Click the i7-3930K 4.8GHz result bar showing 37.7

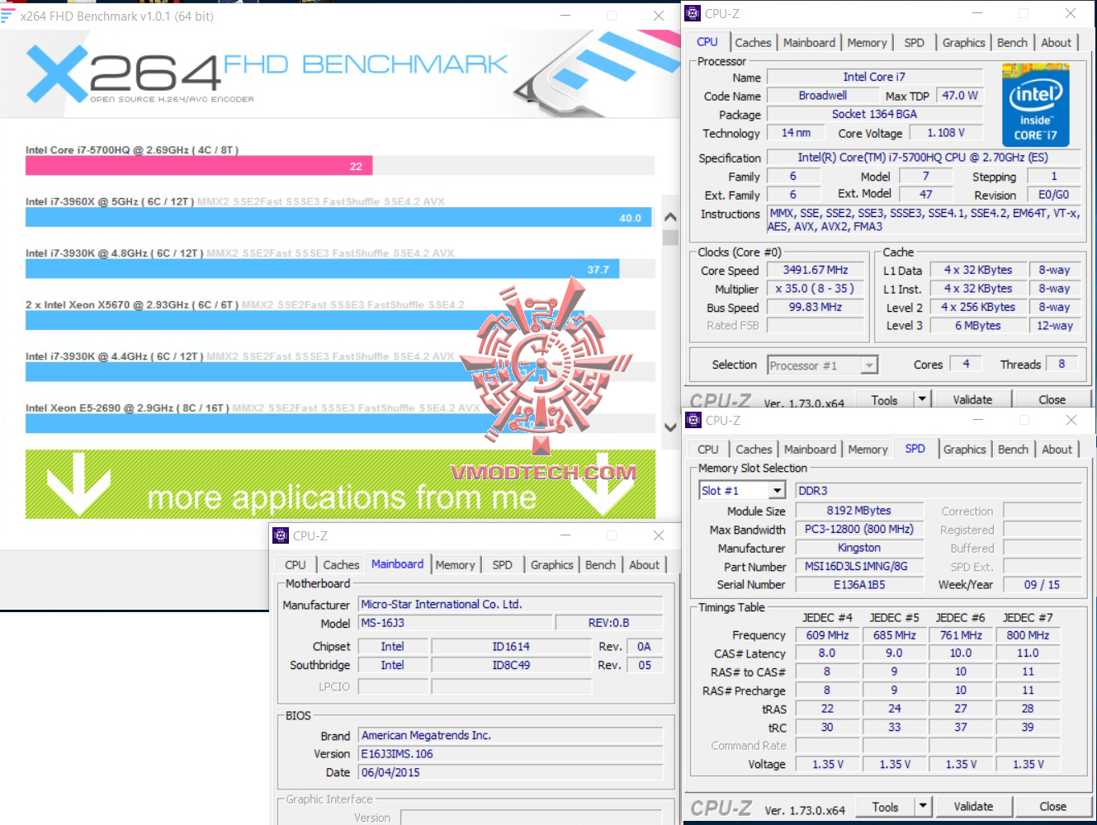pyautogui.click(x=322, y=269)
